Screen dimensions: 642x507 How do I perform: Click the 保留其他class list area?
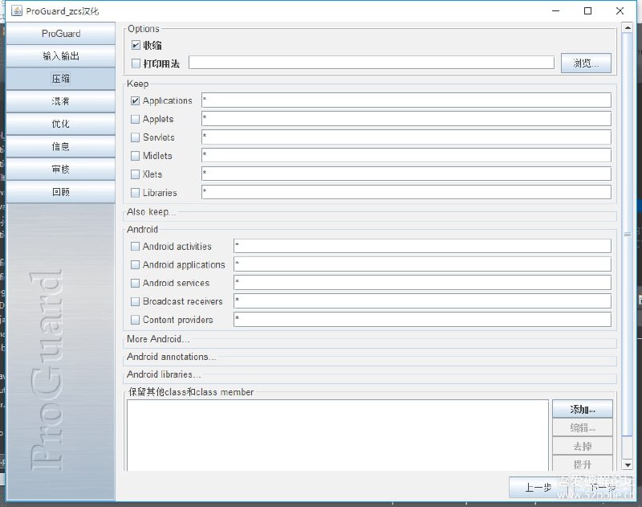338,435
